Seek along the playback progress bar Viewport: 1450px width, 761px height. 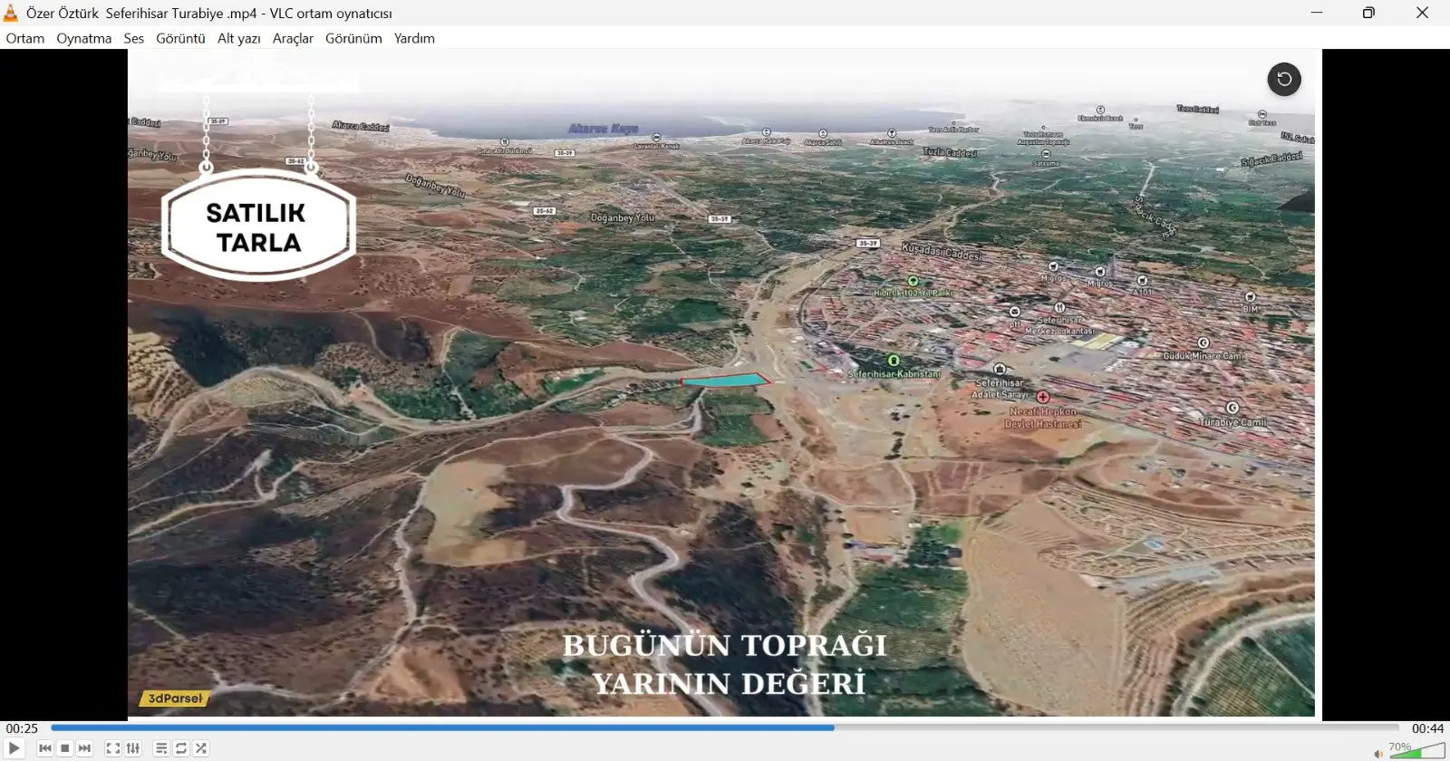pos(725,727)
